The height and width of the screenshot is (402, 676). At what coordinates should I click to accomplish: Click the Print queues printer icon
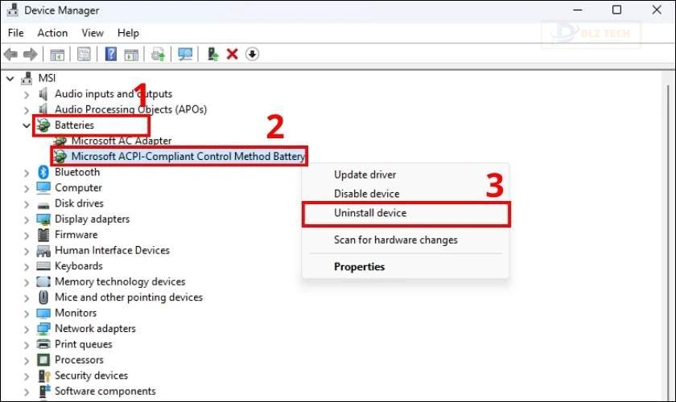click(x=43, y=344)
